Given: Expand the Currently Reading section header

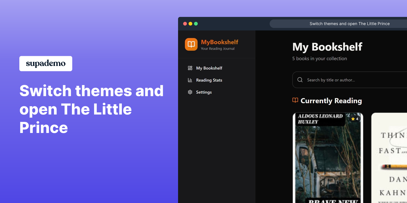Looking at the screenshot, I should [331, 101].
